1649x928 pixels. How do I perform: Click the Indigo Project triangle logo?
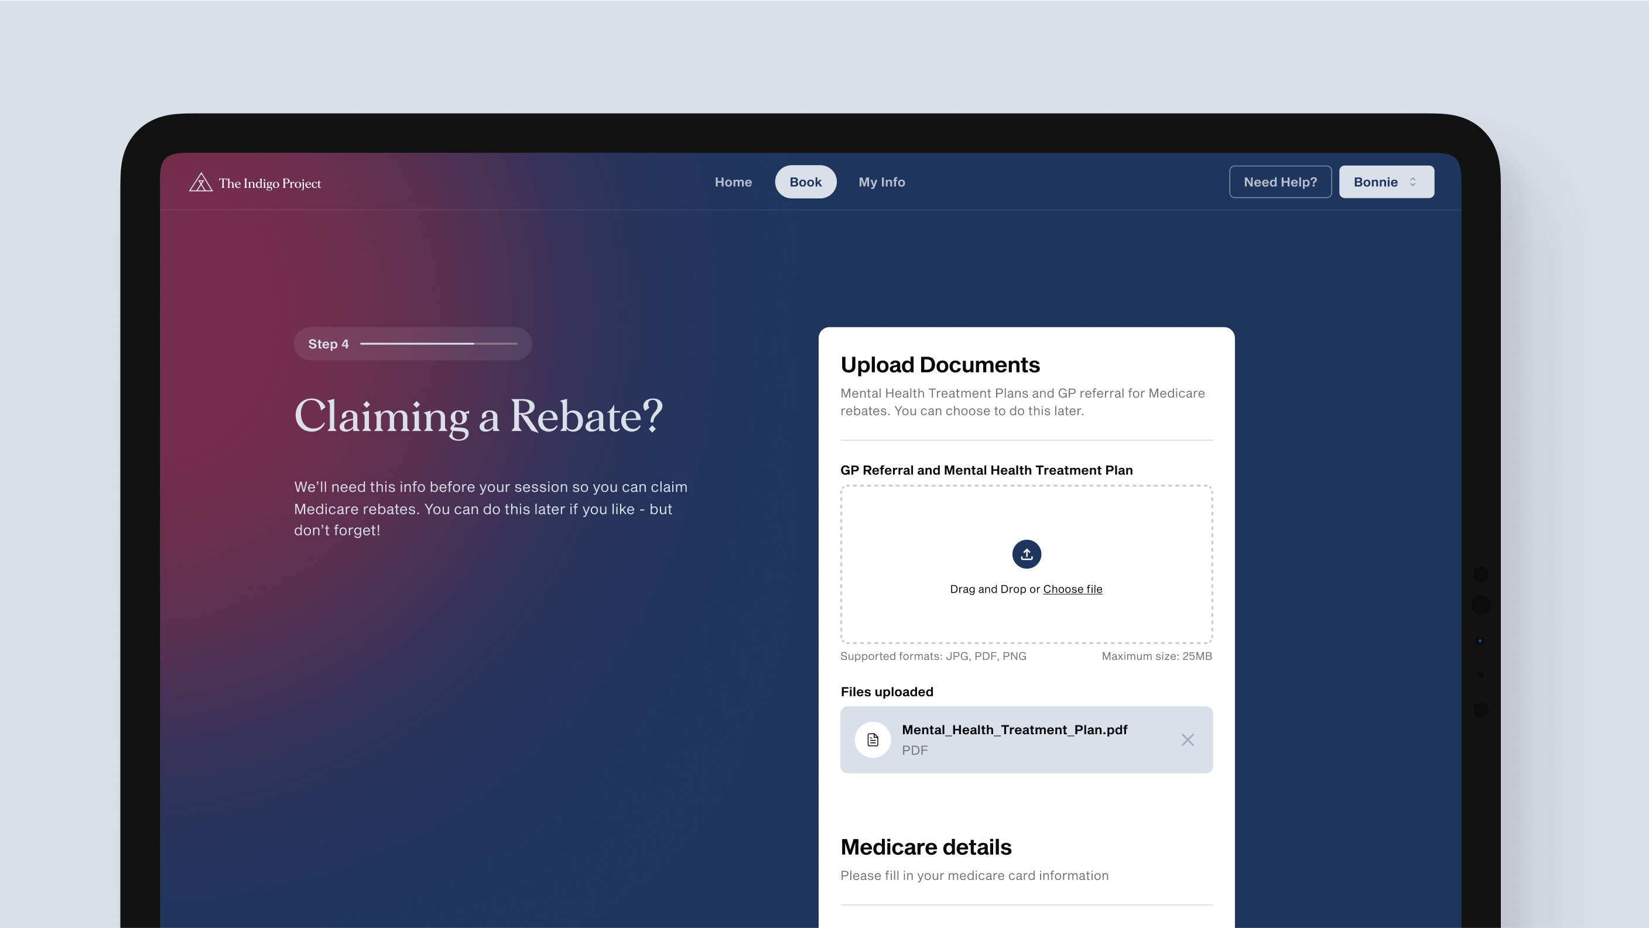pos(200,183)
